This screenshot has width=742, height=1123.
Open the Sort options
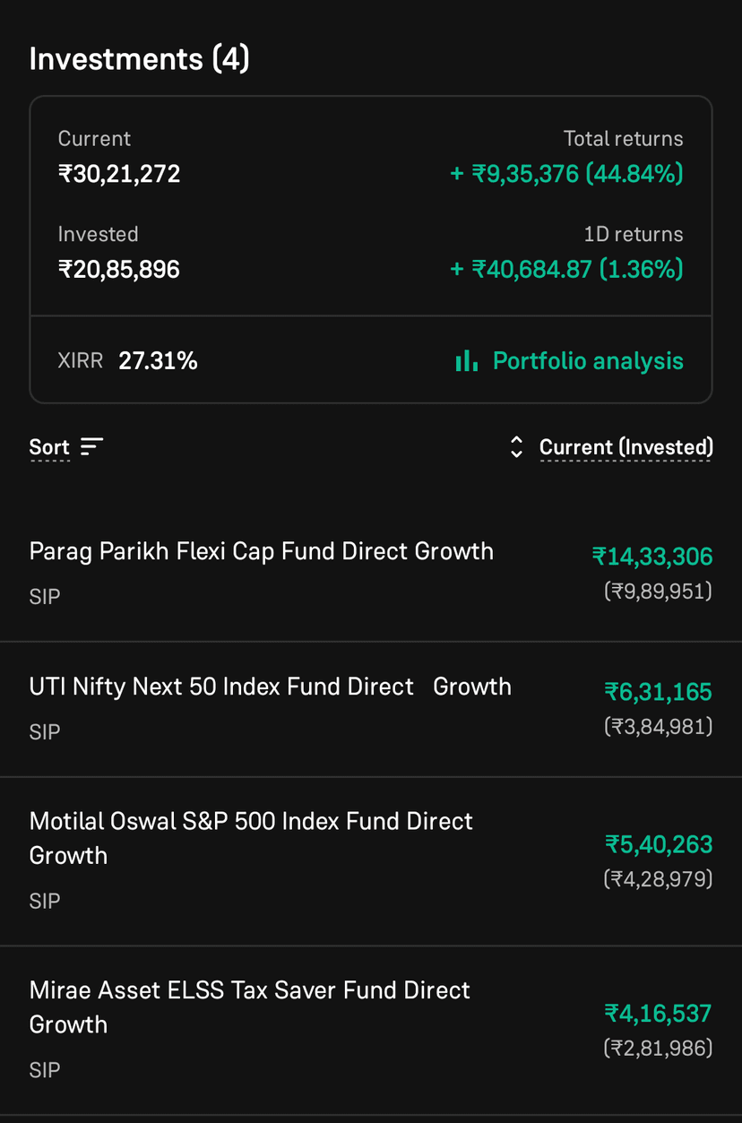pyautogui.click(x=49, y=447)
